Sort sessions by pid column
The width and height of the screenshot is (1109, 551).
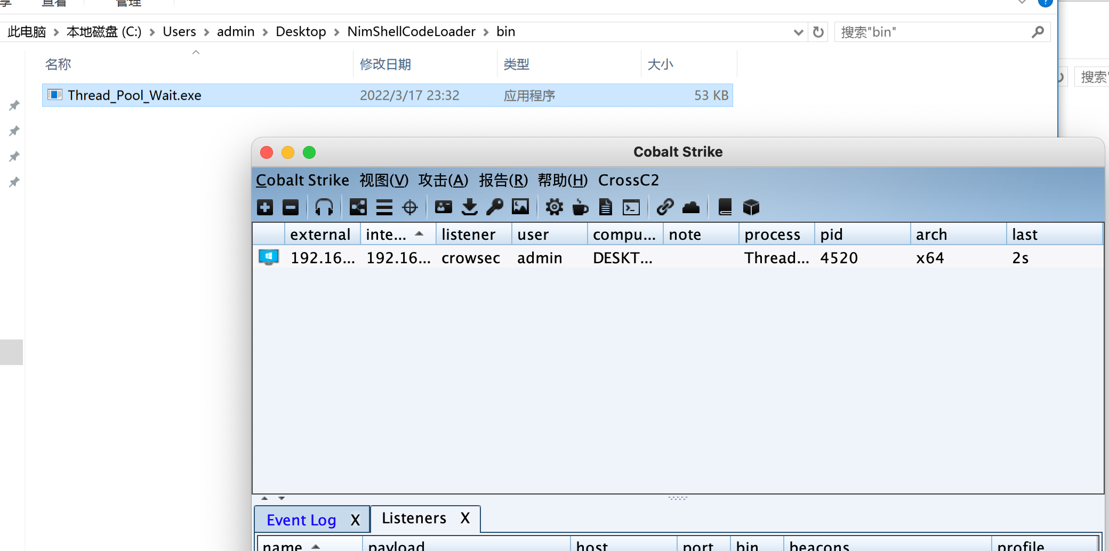862,234
